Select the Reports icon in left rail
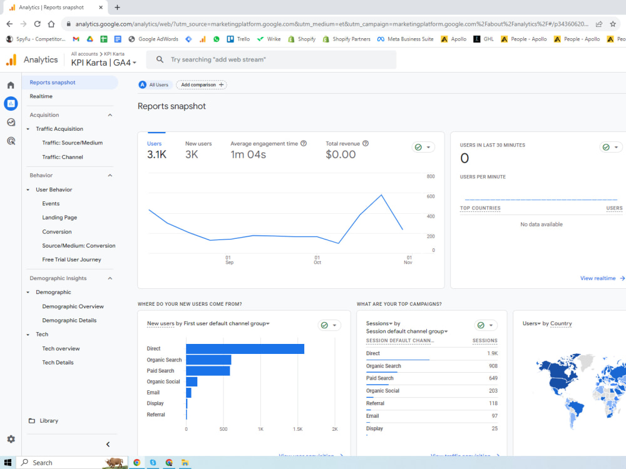The height and width of the screenshot is (469, 626). pyautogui.click(x=11, y=104)
